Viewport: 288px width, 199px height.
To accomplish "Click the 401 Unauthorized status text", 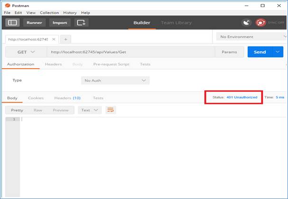I will tap(242, 97).
